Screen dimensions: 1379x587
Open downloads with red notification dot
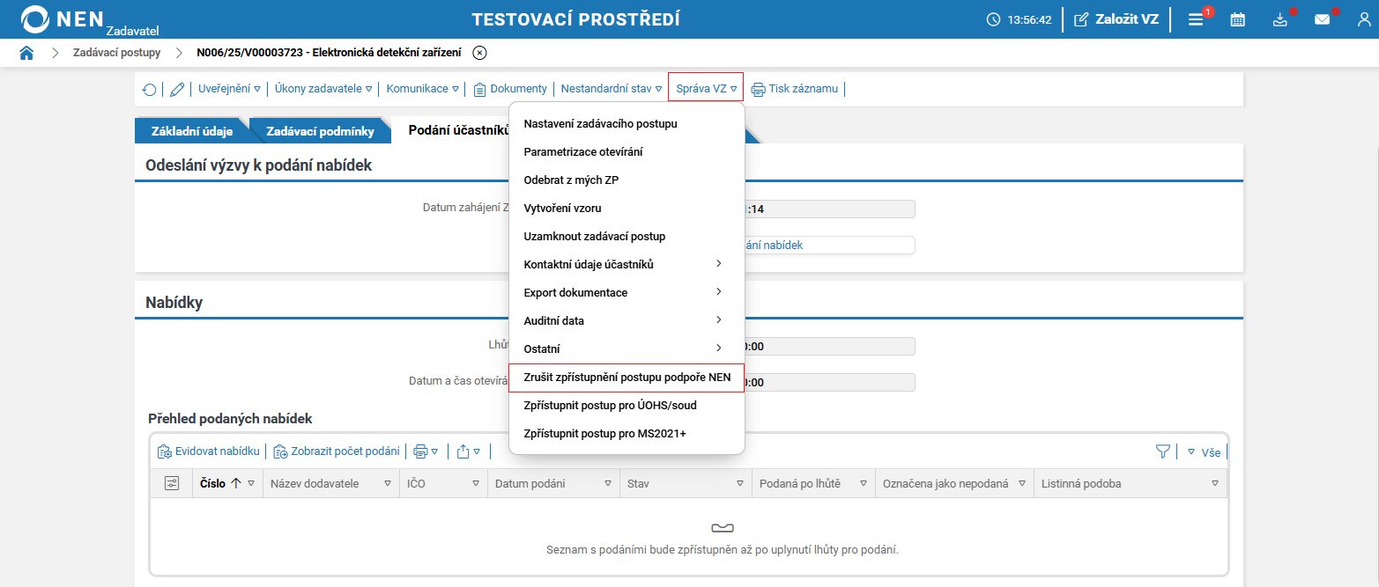point(1280,18)
